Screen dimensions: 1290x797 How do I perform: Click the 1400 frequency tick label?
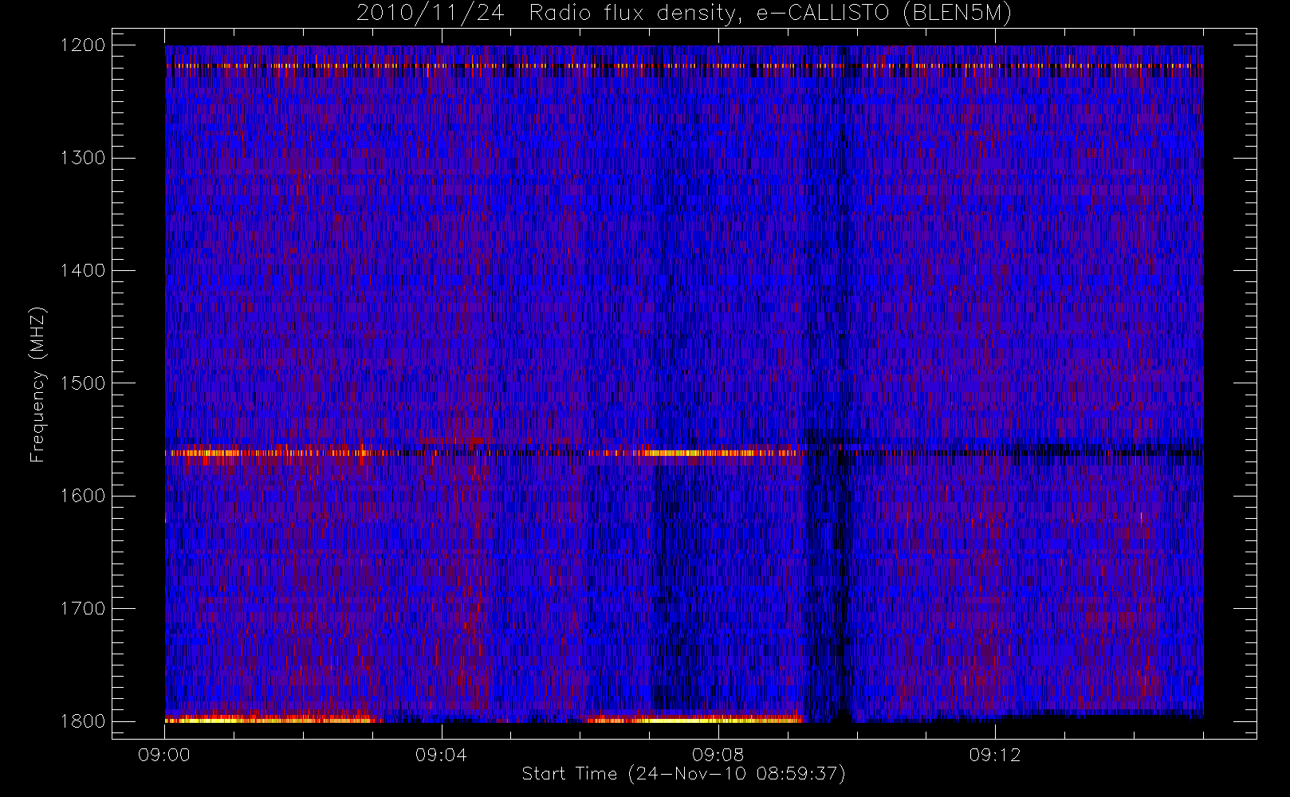click(83, 271)
